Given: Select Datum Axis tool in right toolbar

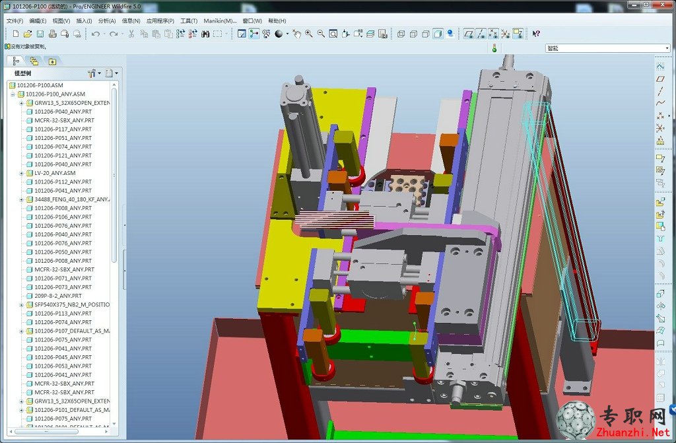Looking at the screenshot, I should [660, 91].
